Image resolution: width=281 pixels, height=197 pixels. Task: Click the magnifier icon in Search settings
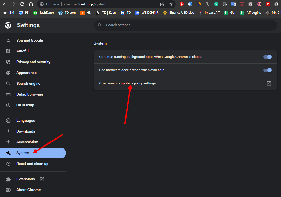click(x=100, y=25)
